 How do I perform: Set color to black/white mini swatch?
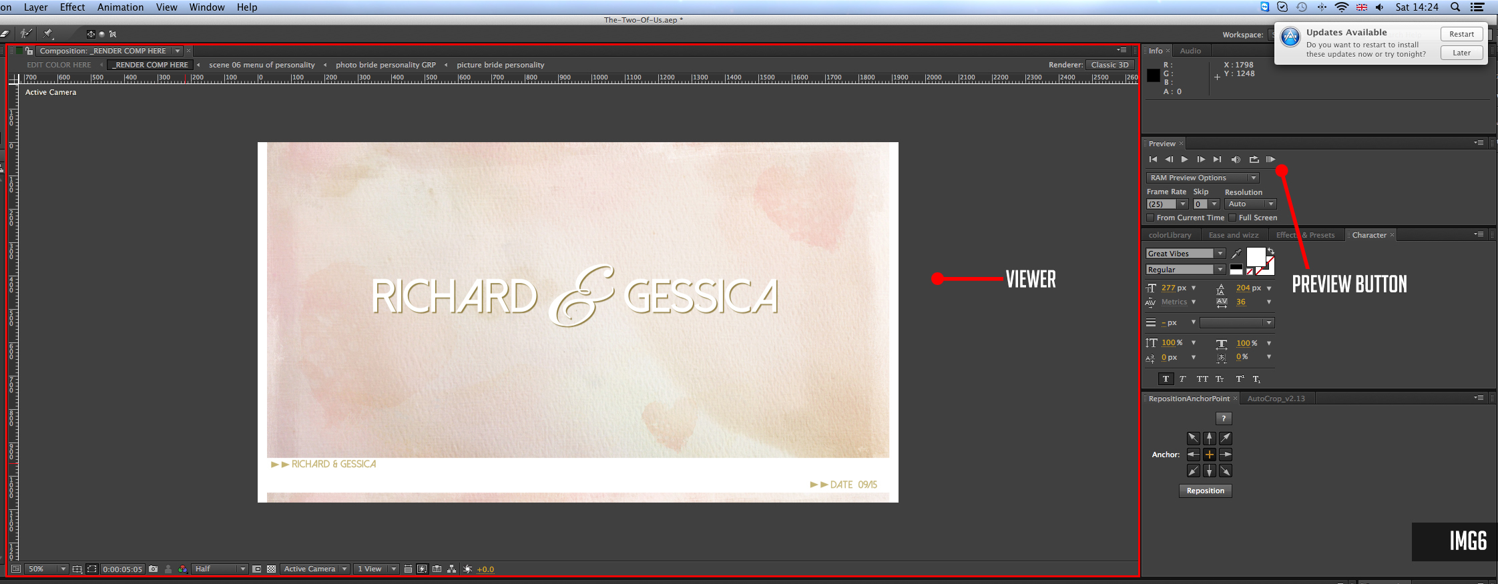pos(1236,270)
